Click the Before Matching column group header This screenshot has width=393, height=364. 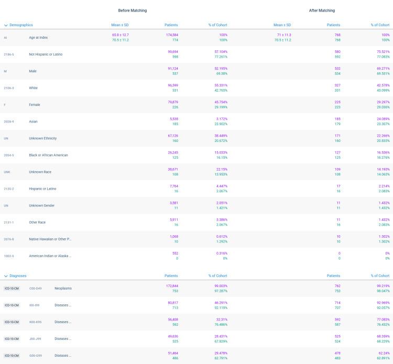tap(132, 10)
